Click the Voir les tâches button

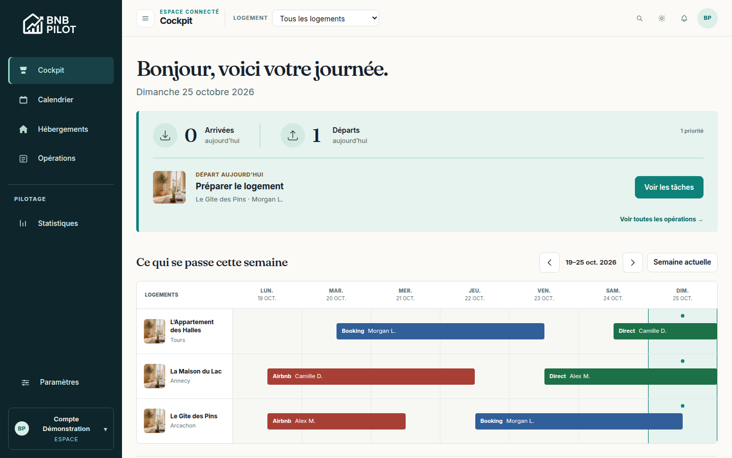[669, 187]
